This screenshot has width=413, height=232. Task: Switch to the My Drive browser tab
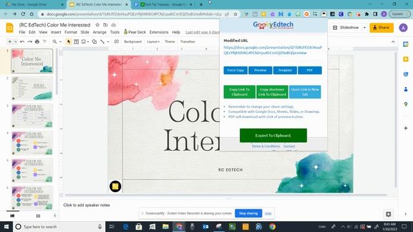click(34, 5)
